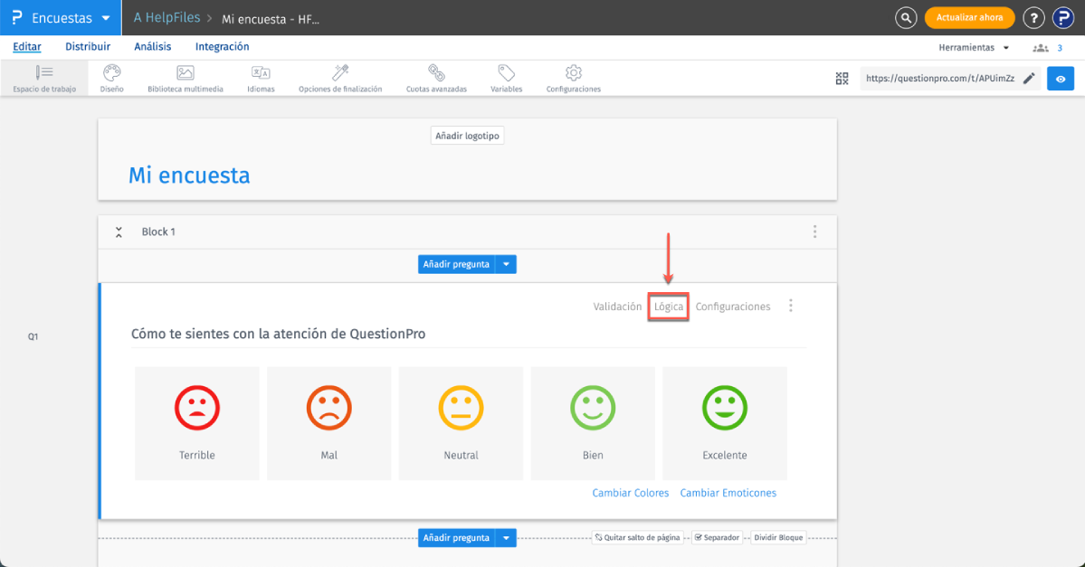This screenshot has height=567, width=1085.
Task: Open the Idiomas language icon
Action: (x=261, y=74)
